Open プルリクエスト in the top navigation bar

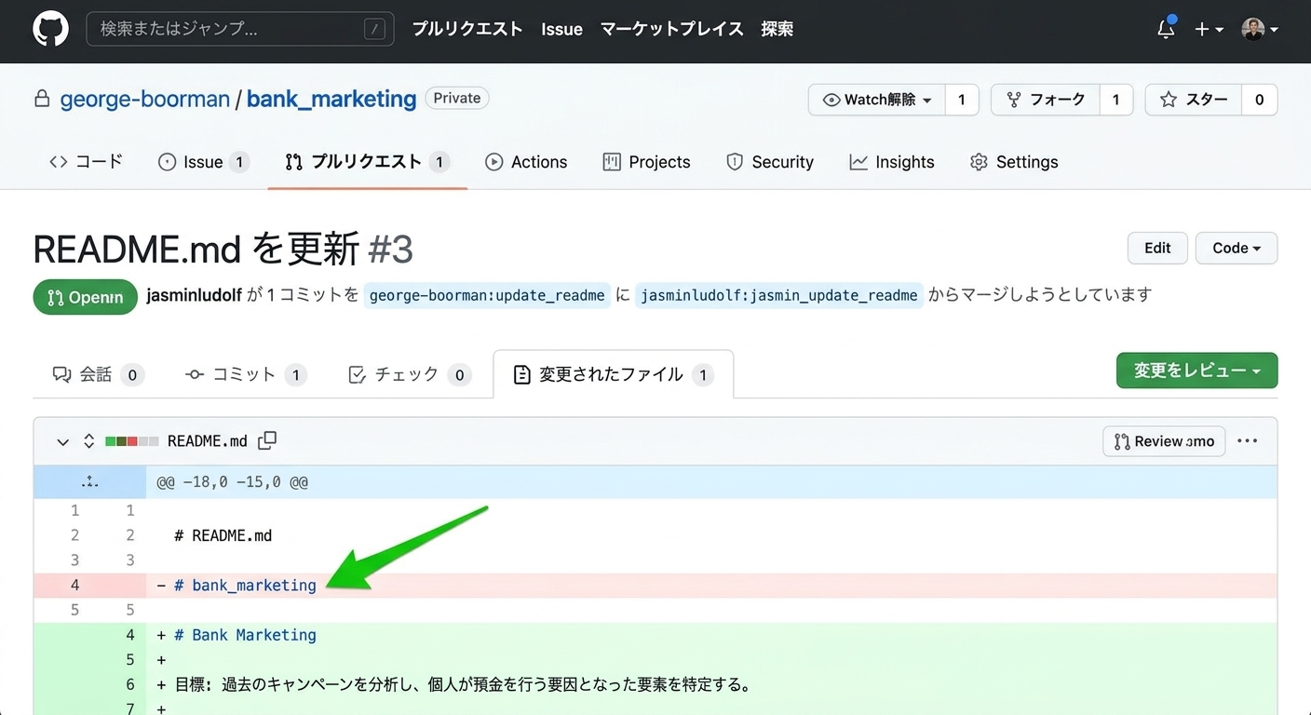click(467, 29)
